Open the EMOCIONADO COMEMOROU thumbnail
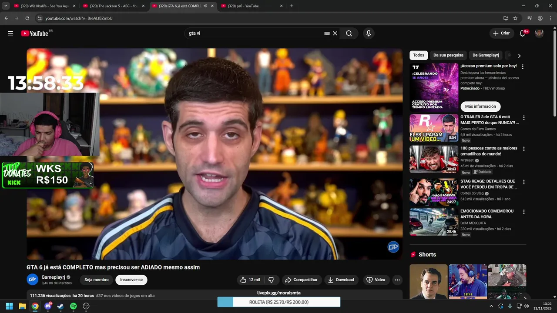The image size is (557, 313). click(x=434, y=222)
